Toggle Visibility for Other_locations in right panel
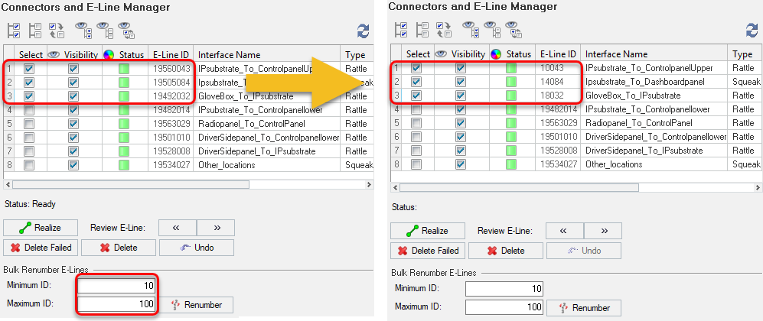 tap(461, 164)
